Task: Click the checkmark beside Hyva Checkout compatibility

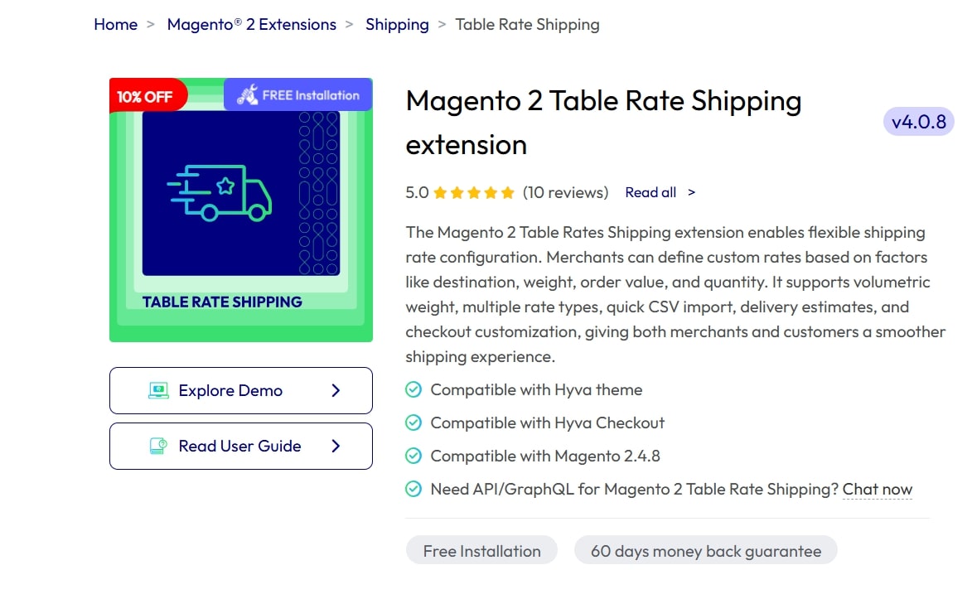Action: pos(413,423)
